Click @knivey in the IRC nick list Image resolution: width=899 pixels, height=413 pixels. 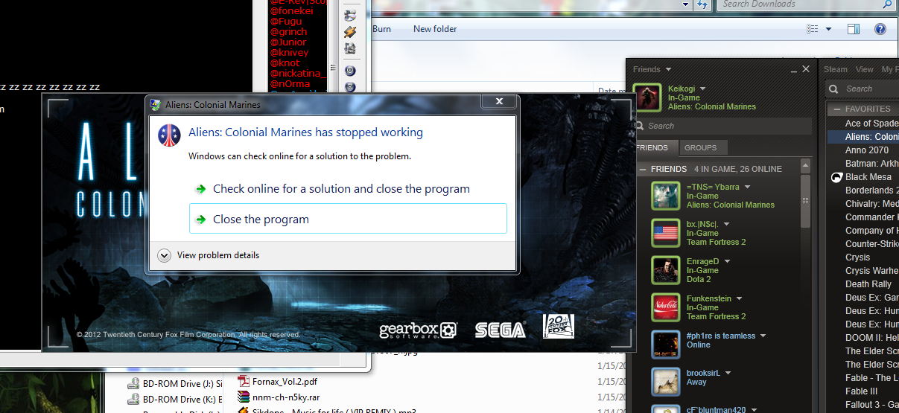pos(288,53)
